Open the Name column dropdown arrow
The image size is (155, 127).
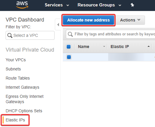[x=104, y=47]
